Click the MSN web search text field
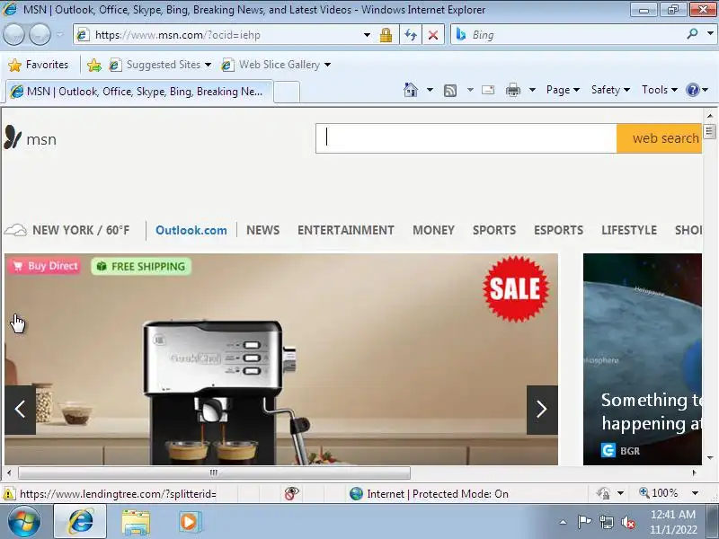 [466, 138]
